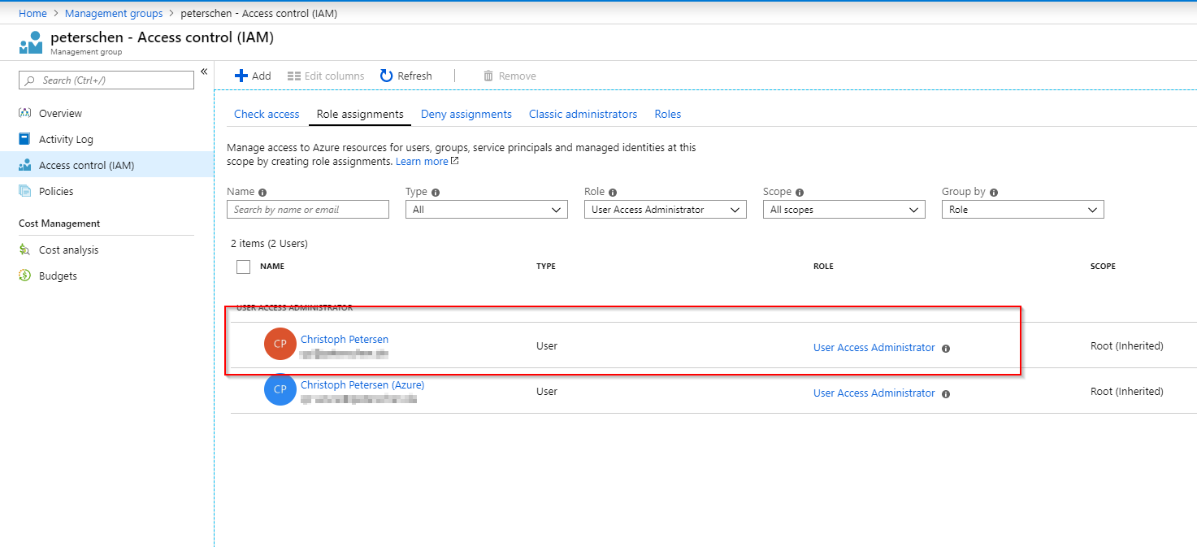
Task: Click the blue CP avatar
Action: point(280,389)
